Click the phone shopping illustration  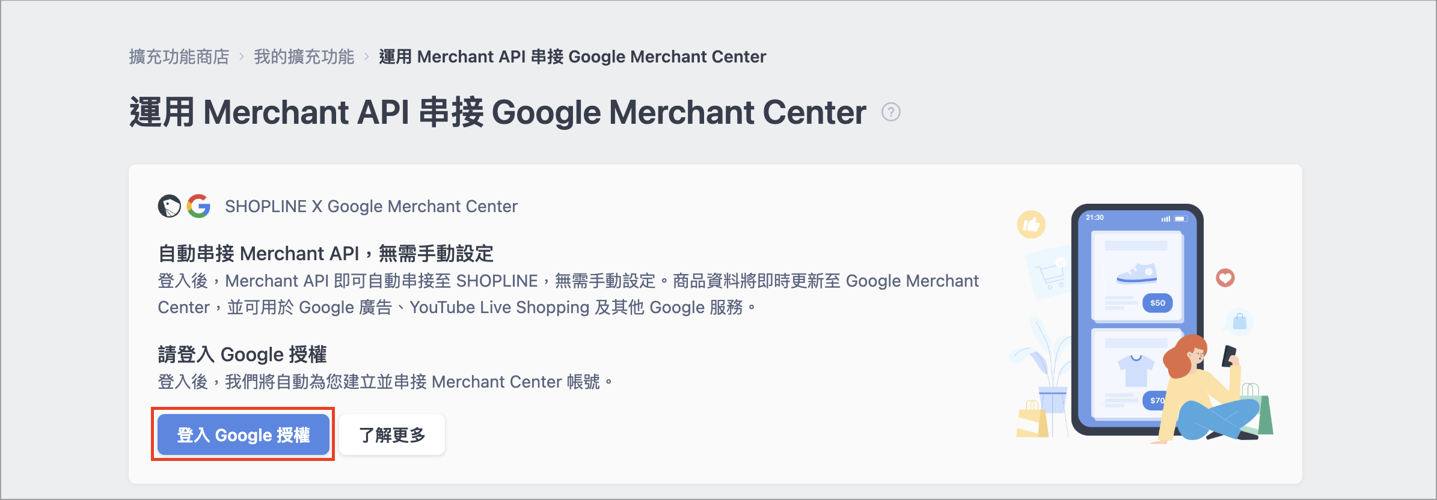[x=1141, y=323]
